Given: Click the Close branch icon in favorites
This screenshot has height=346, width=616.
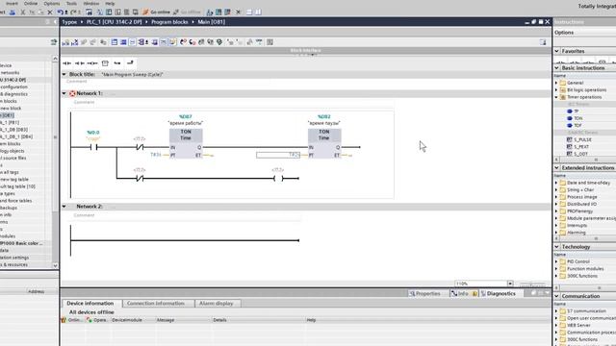Looking at the screenshot, I should pos(130,62).
